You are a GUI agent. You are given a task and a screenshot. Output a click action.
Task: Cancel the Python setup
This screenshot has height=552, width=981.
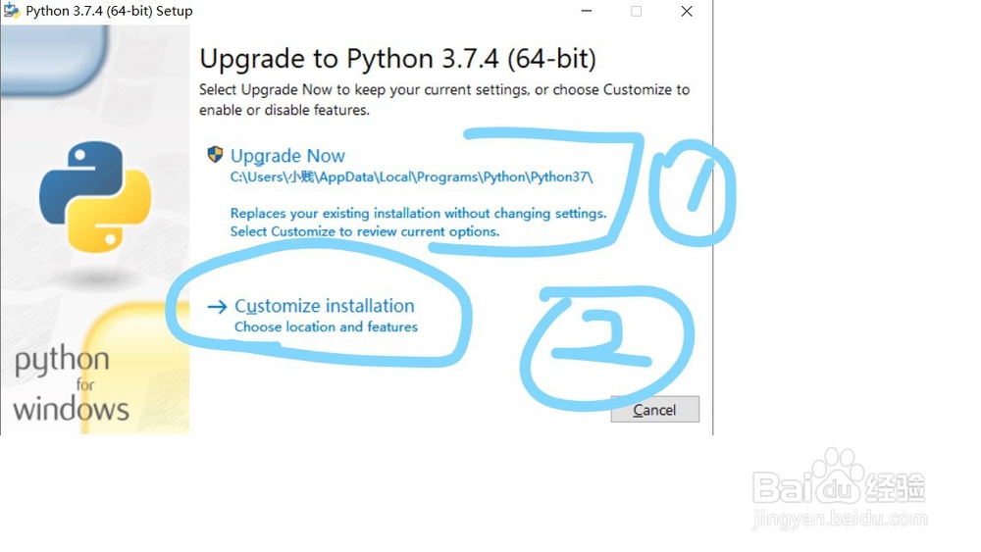654,410
